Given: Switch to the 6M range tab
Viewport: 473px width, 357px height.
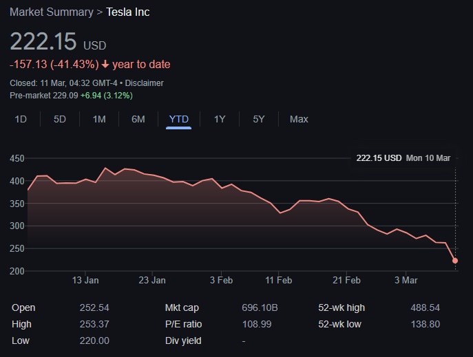Looking at the screenshot, I should tap(138, 119).
